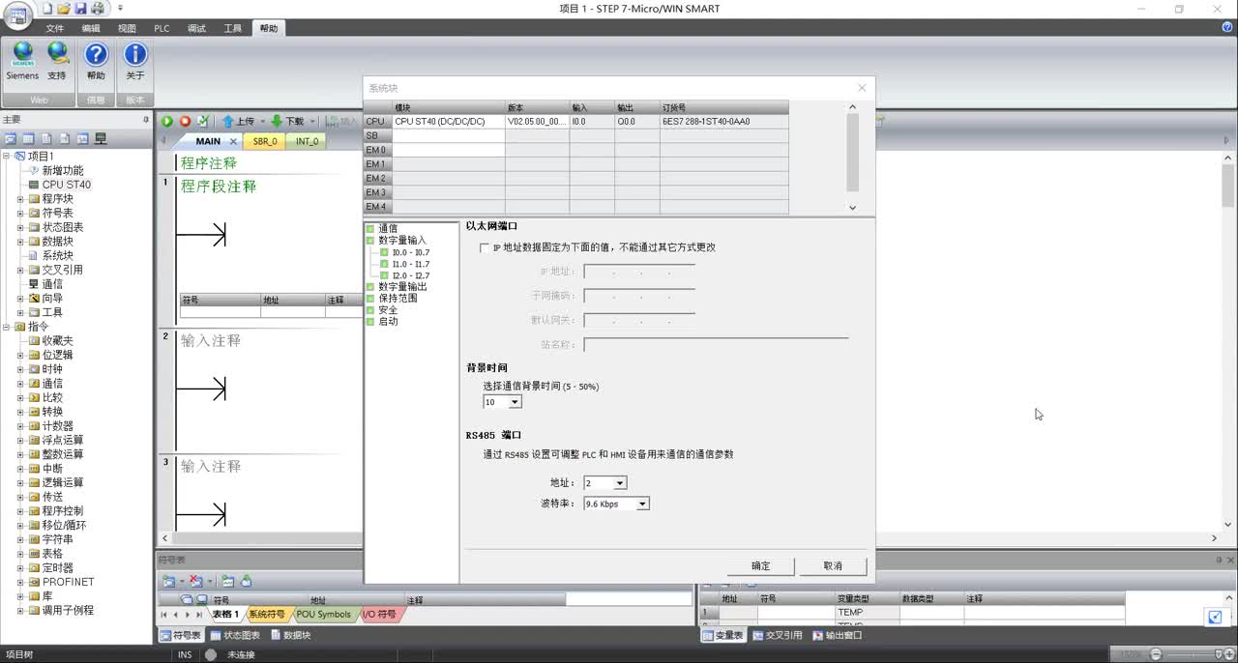Select 系统块 in project tree
Image resolution: width=1238 pixels, height=663 pixels.
(57, 256)
